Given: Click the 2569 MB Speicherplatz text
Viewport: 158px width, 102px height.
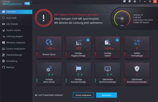Looking at the screenshot, I should pos(77,19).
